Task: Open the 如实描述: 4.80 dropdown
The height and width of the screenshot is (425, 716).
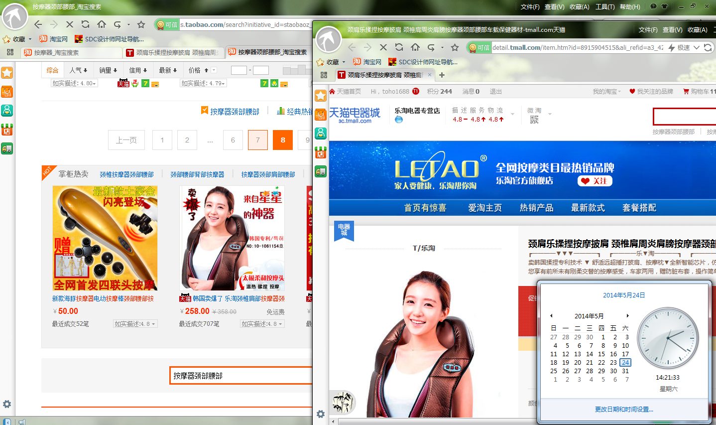Action: pos(74,83)
